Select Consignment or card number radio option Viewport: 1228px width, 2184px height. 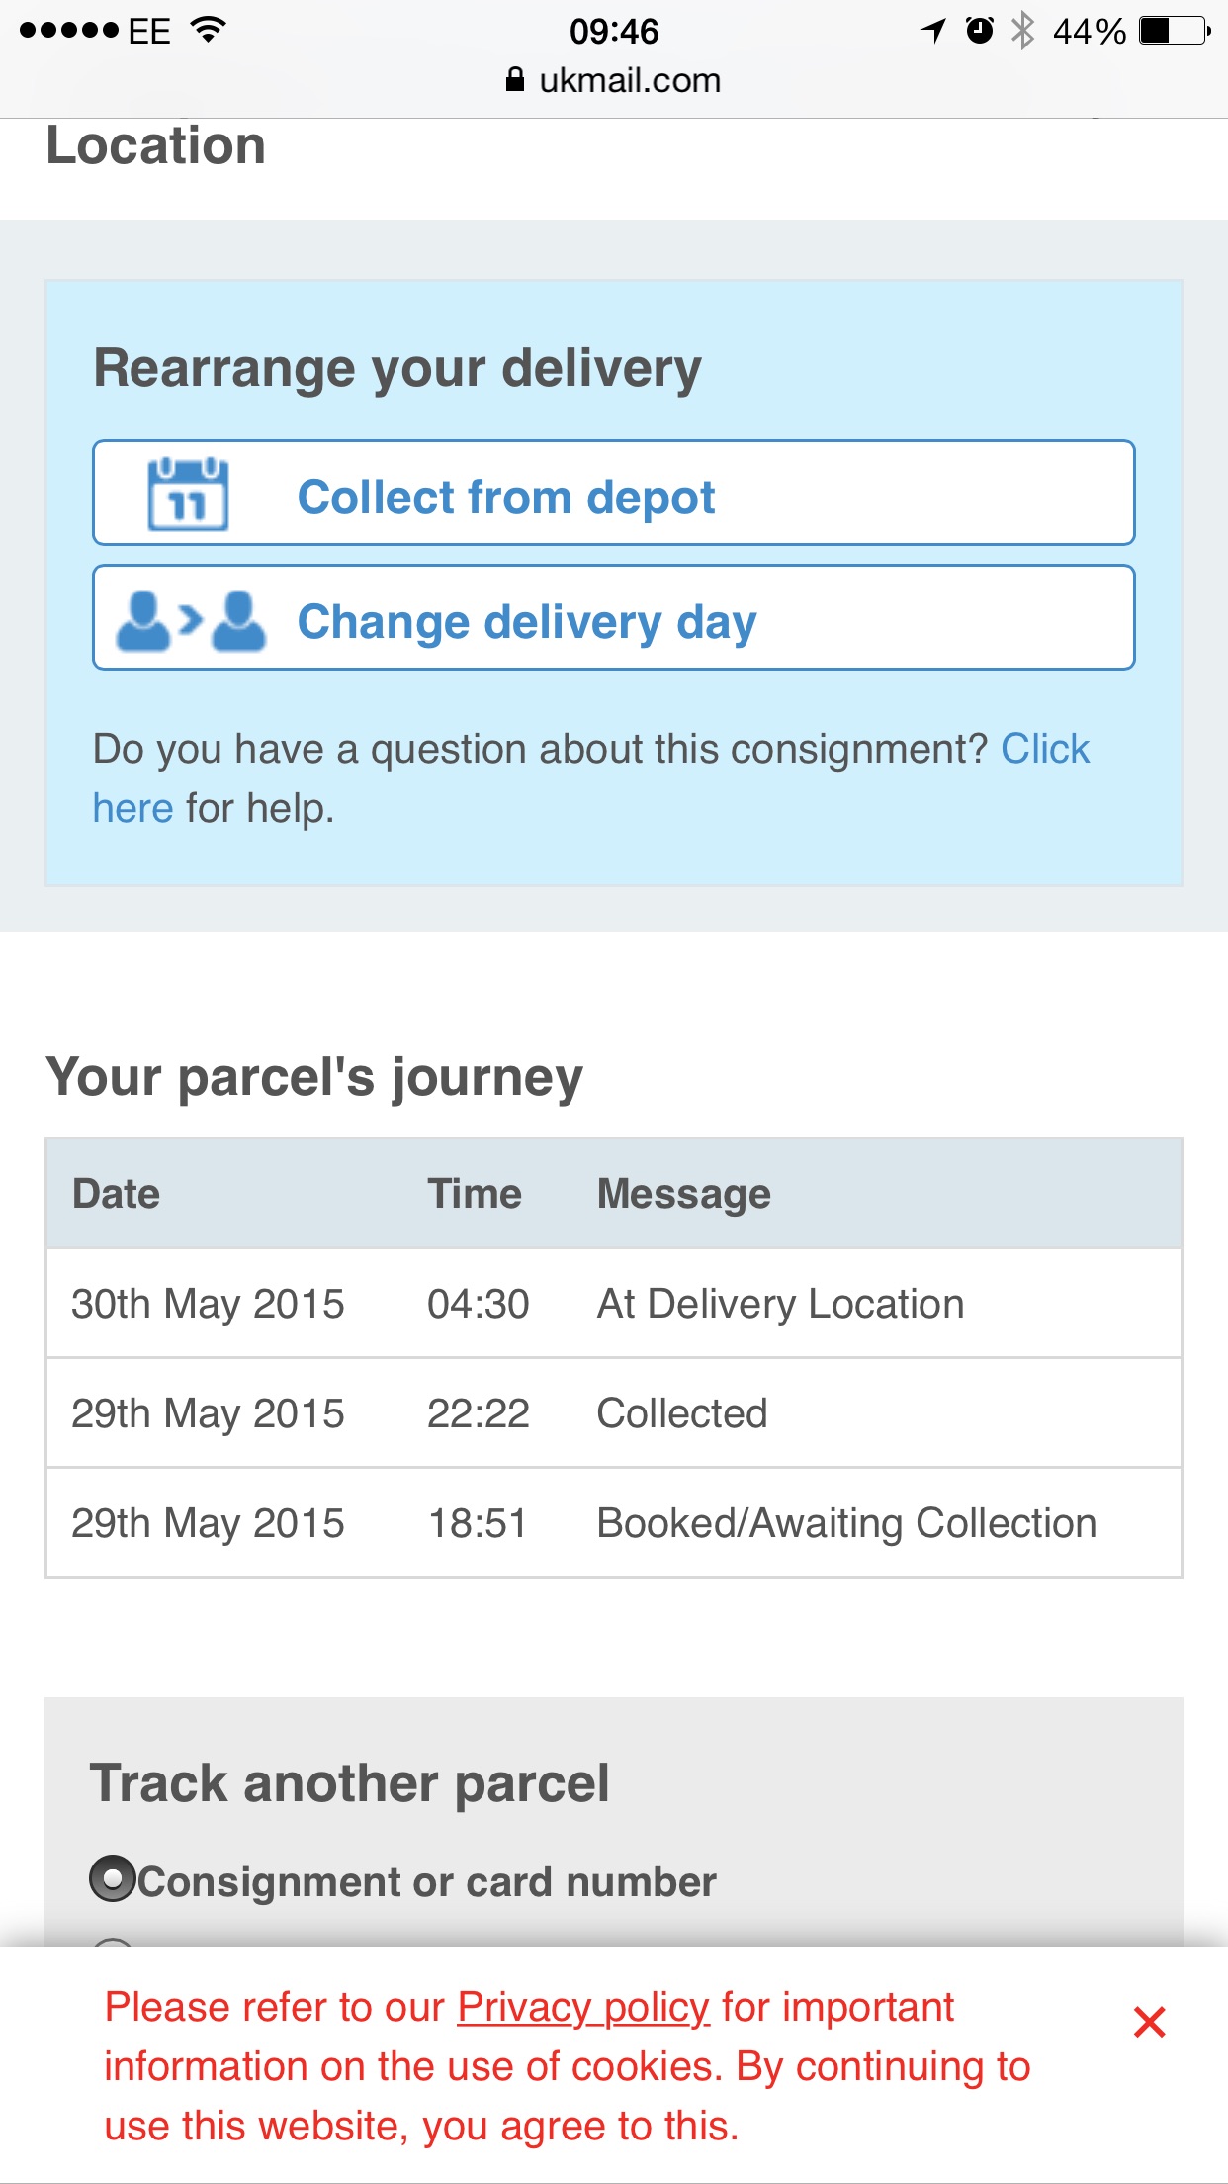coord(113,1878)
